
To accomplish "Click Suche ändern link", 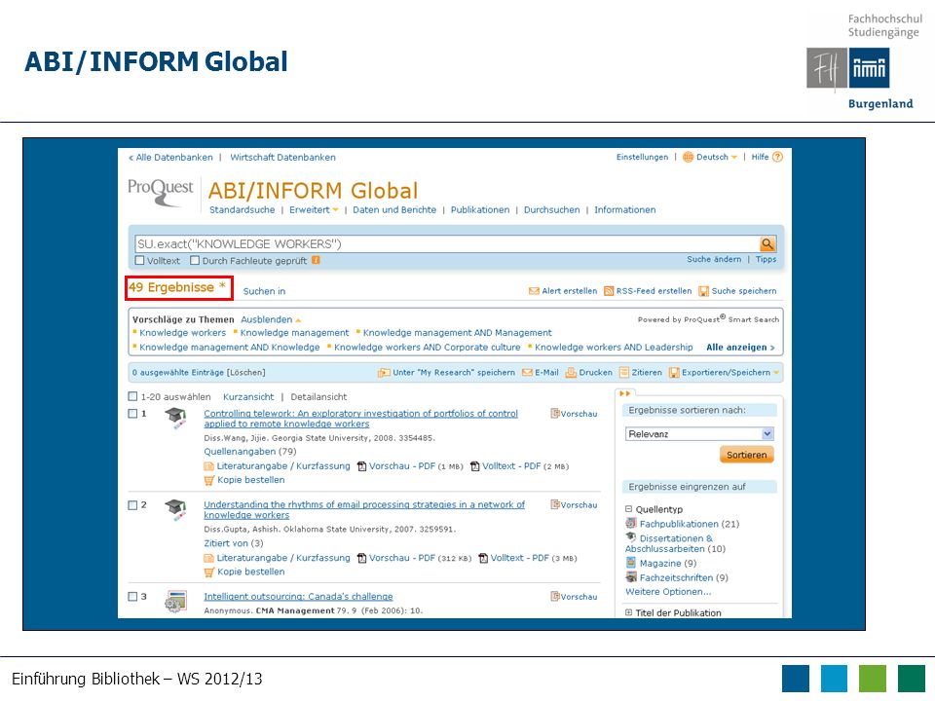I will [714, 259].
